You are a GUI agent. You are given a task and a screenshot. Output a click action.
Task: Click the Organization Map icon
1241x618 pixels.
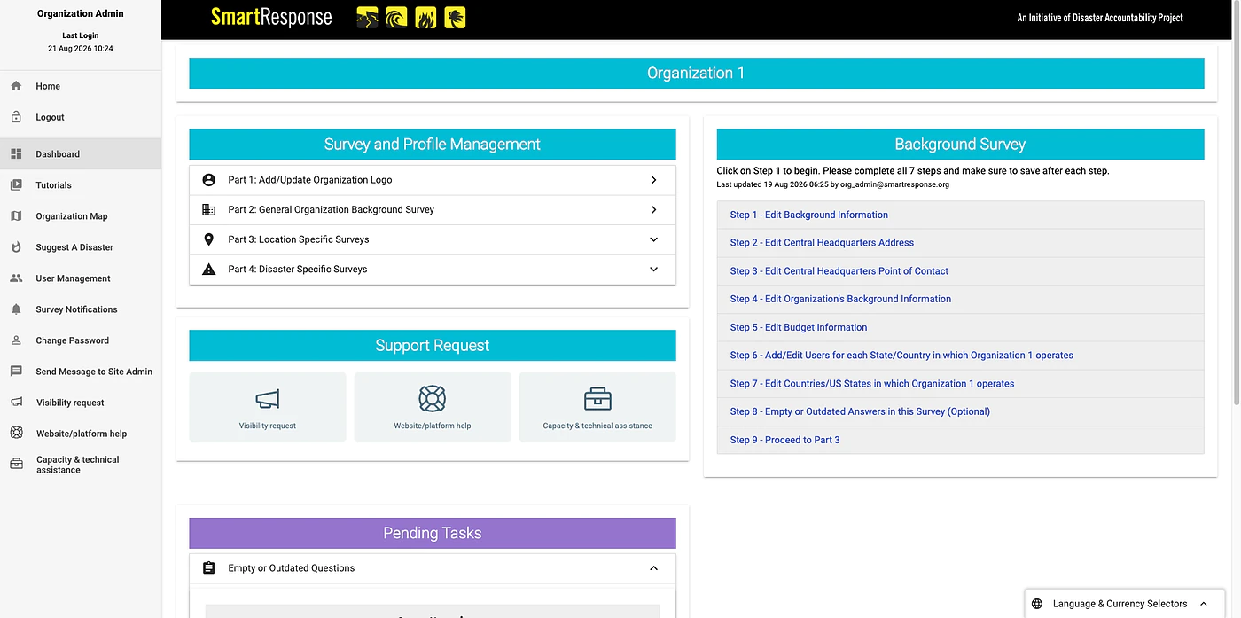(x=16, y=216)
